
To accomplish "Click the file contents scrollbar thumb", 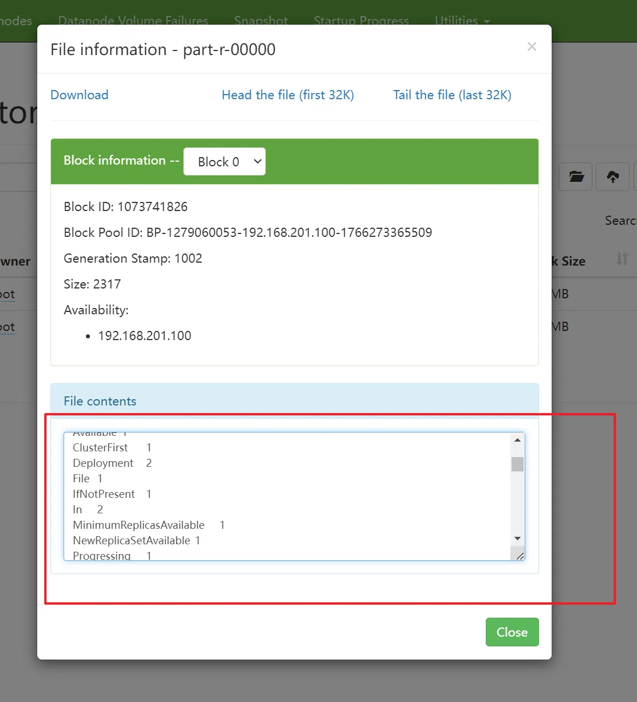I will (517, 463).
